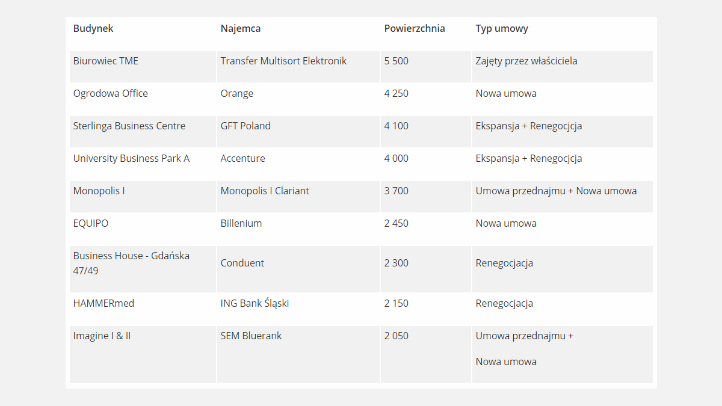The height and width of the screenshot is (406, 722).
Task: Click the Budynek column header
Action: point(93,28)
